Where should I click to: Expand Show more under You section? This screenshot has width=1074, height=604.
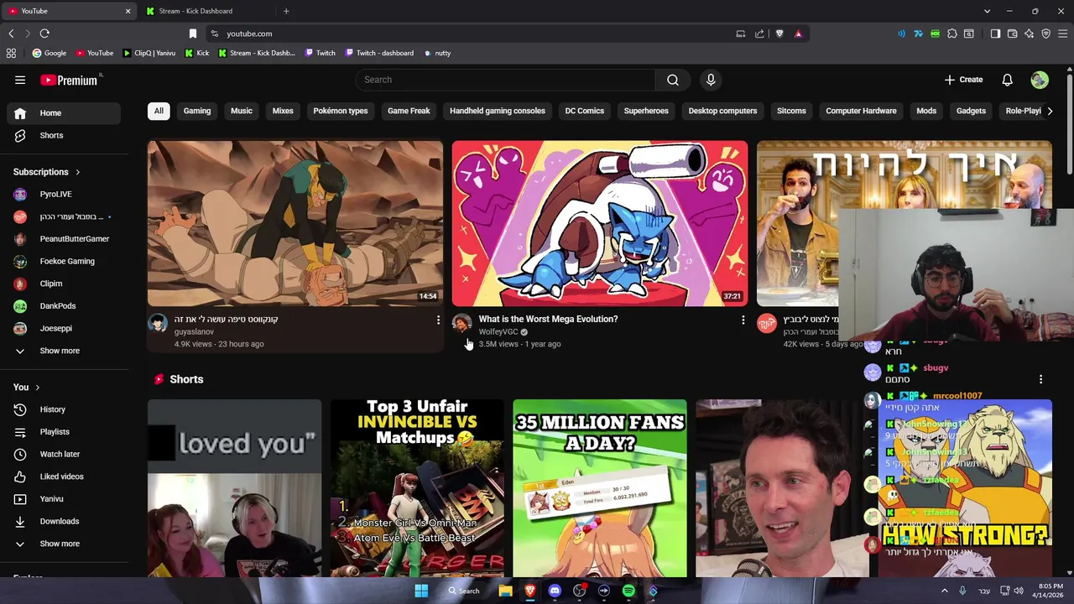64,544
